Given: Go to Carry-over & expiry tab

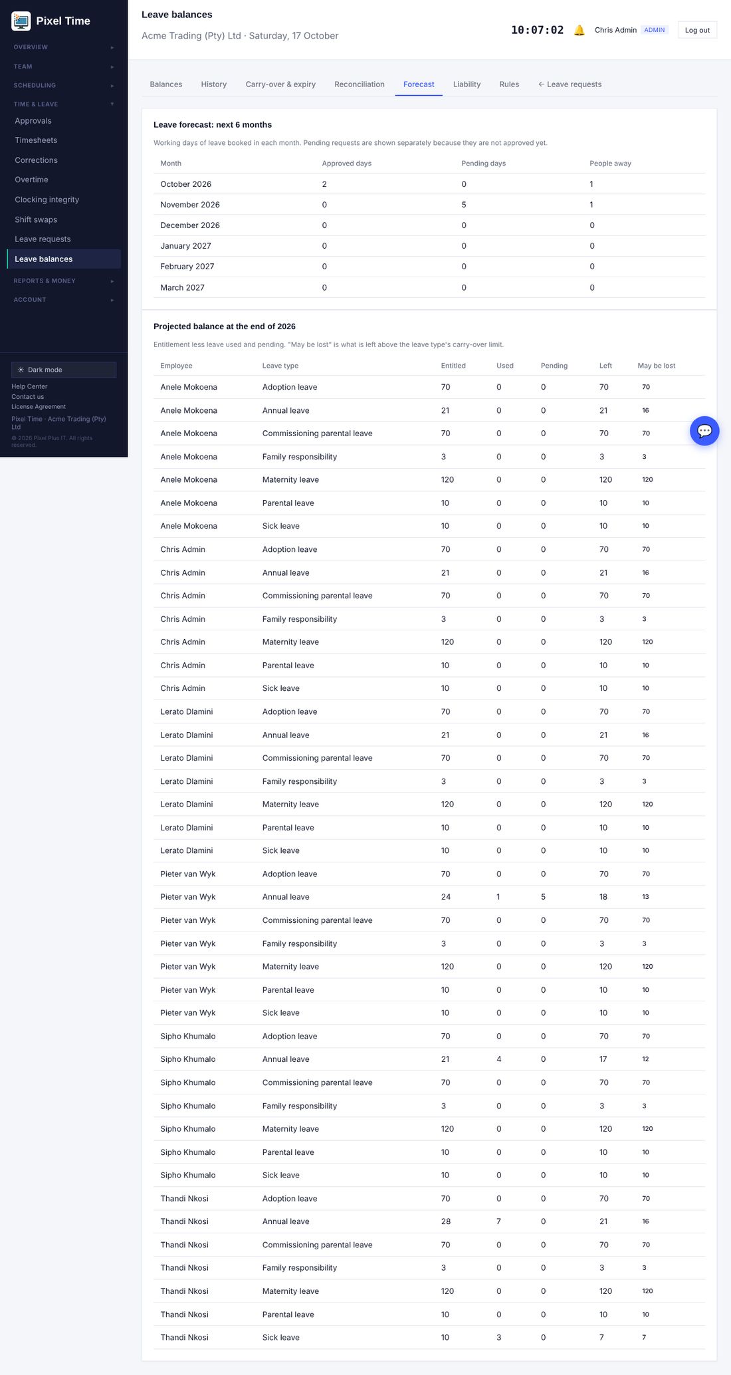Looking at the screenshot, I should coord(280,84).
